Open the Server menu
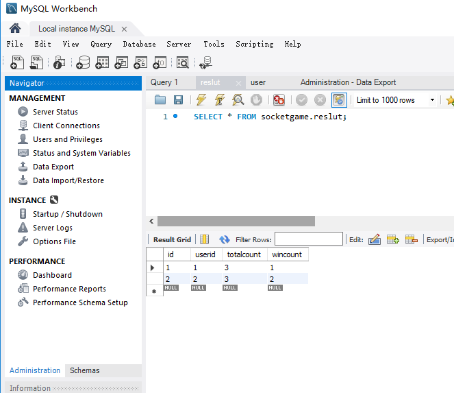 179,44
